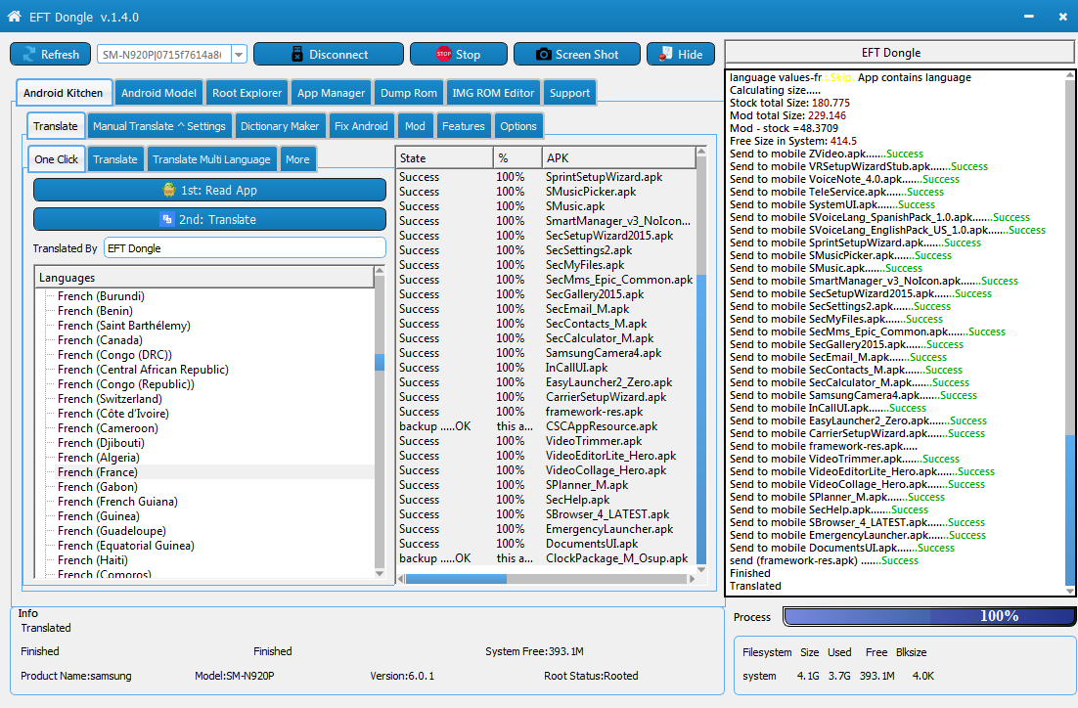This screenshot has height=708, width=1078.
Task: Click the Process progress bar at 100%
Action: tap(929, 617)
